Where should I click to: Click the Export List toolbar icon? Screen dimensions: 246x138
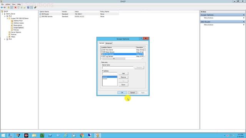[25, 8]
